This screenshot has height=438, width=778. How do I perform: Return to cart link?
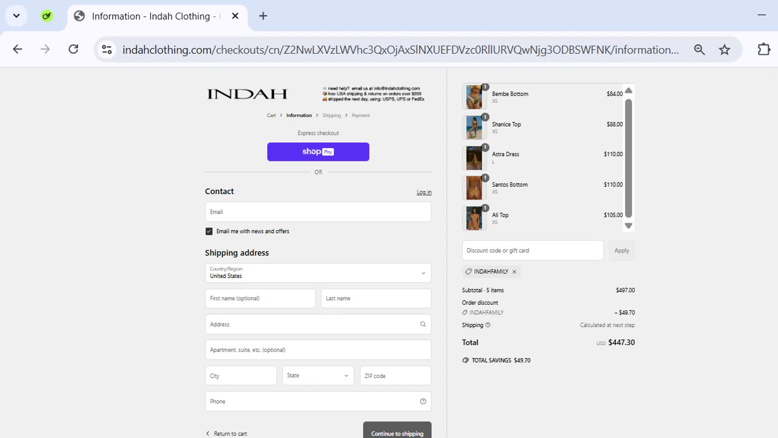click(227, 434)
